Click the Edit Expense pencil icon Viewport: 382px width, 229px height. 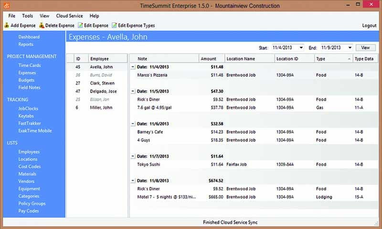(x=79, y=25)
